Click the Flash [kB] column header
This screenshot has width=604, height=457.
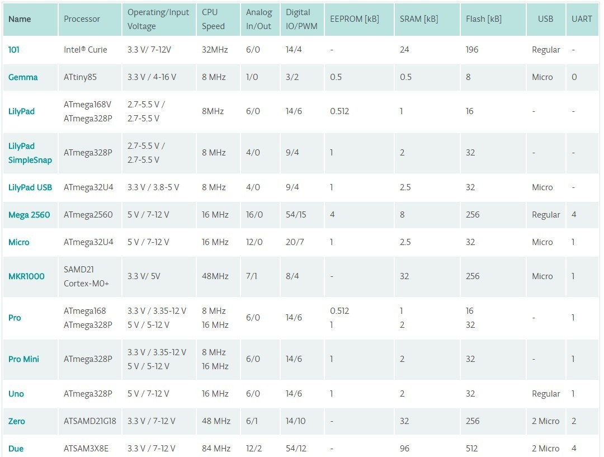(493, 19)
